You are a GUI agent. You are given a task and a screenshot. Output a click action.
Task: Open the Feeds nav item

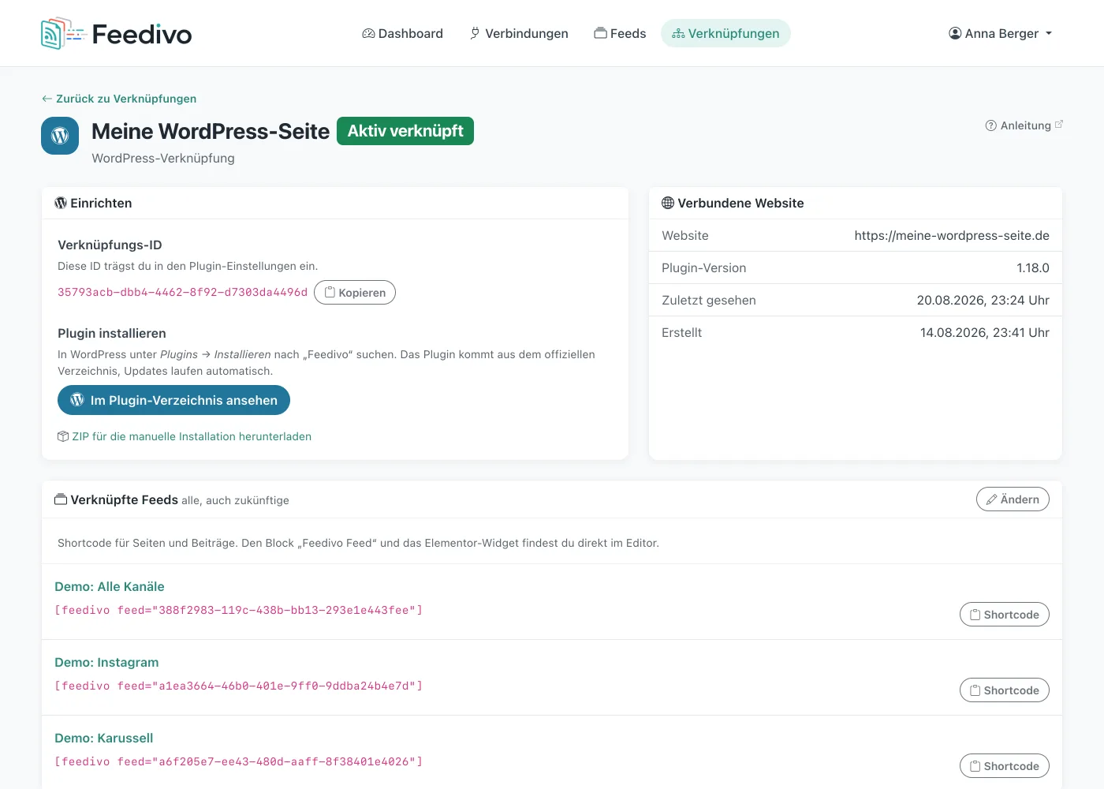620,33
